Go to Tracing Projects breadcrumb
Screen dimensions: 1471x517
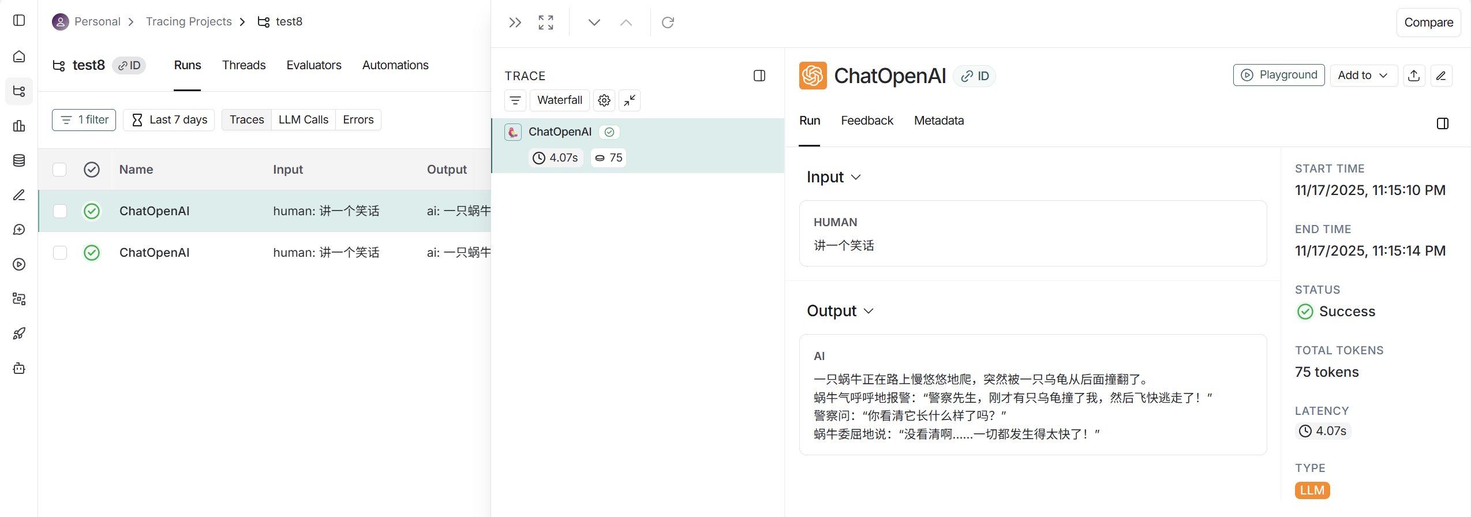coord(189,22)
